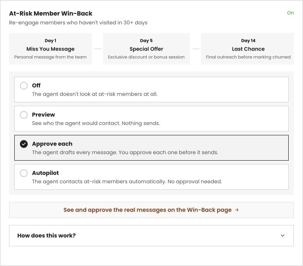Click 'Final outreach before marking churned' text
This screenshot has width=303, height=266.
(x=248, y=57)
